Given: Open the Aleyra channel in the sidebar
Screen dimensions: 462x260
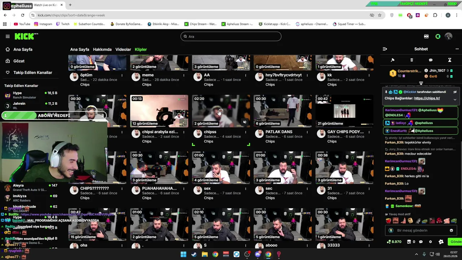Looking at the screenshot, I should (x=31, y=187).
